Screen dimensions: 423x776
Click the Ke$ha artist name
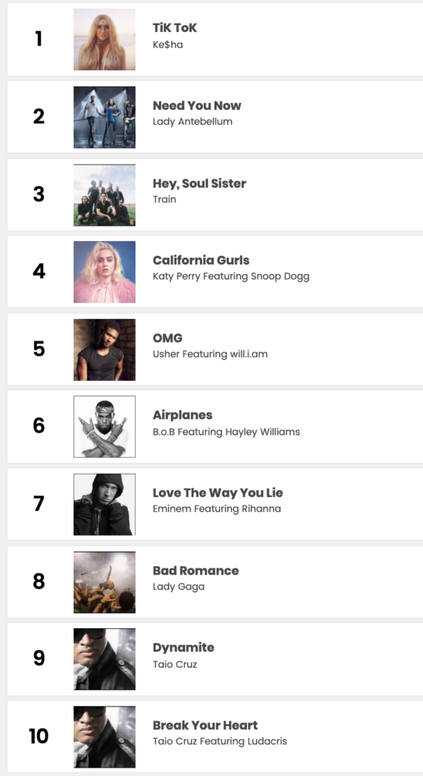[168, 45]
